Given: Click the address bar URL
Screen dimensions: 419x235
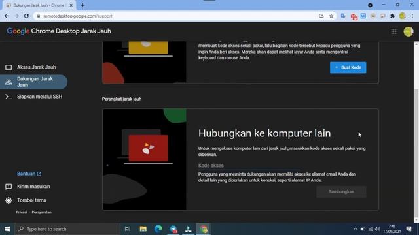Looking at the screenshot, I should 78,16.
